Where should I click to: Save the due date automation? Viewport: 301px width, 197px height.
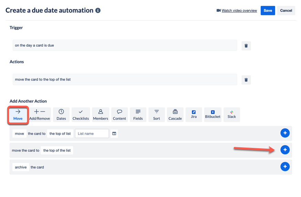point(268,11)
